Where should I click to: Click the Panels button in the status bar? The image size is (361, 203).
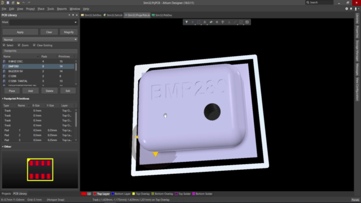tap(355, 200)
